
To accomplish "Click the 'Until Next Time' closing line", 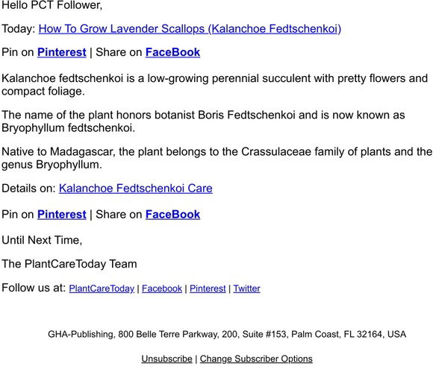I will tap(42, 240).
